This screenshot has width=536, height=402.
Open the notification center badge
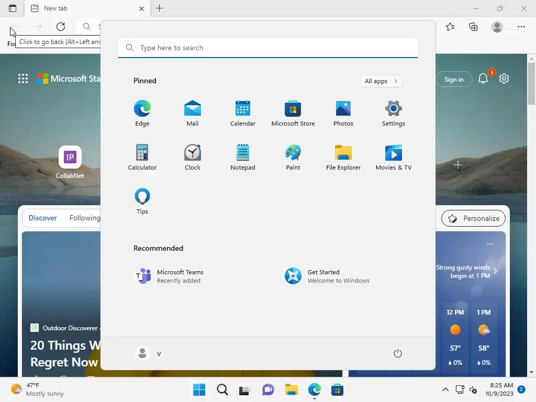coord(521,389)
